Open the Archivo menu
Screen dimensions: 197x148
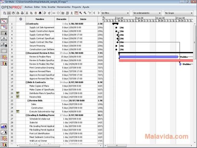pos(28,7)
